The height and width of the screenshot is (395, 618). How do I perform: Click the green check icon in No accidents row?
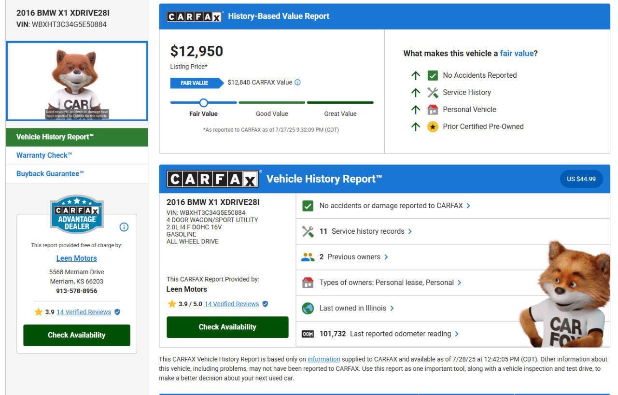pos(308,206)
